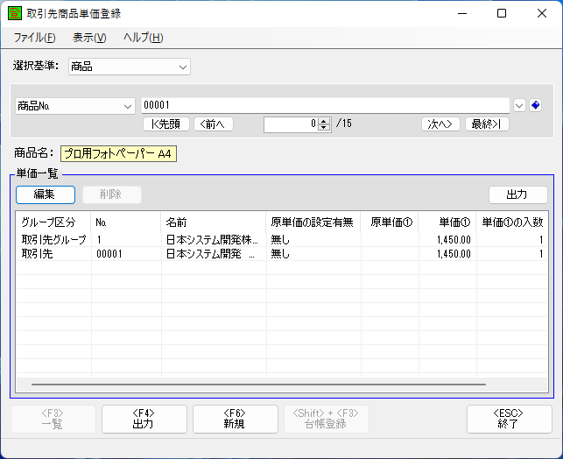Click the record number stepper arrows
The image size is (563, 459).
point(324,124)
